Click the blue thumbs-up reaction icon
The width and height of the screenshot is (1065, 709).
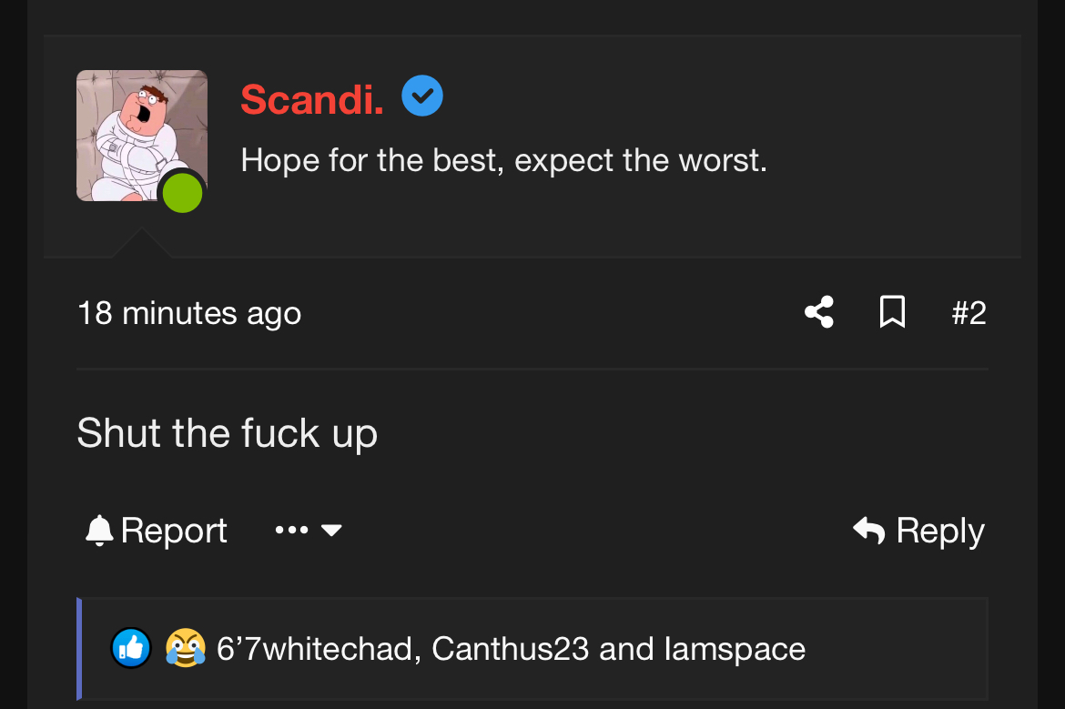click(131, 648)
